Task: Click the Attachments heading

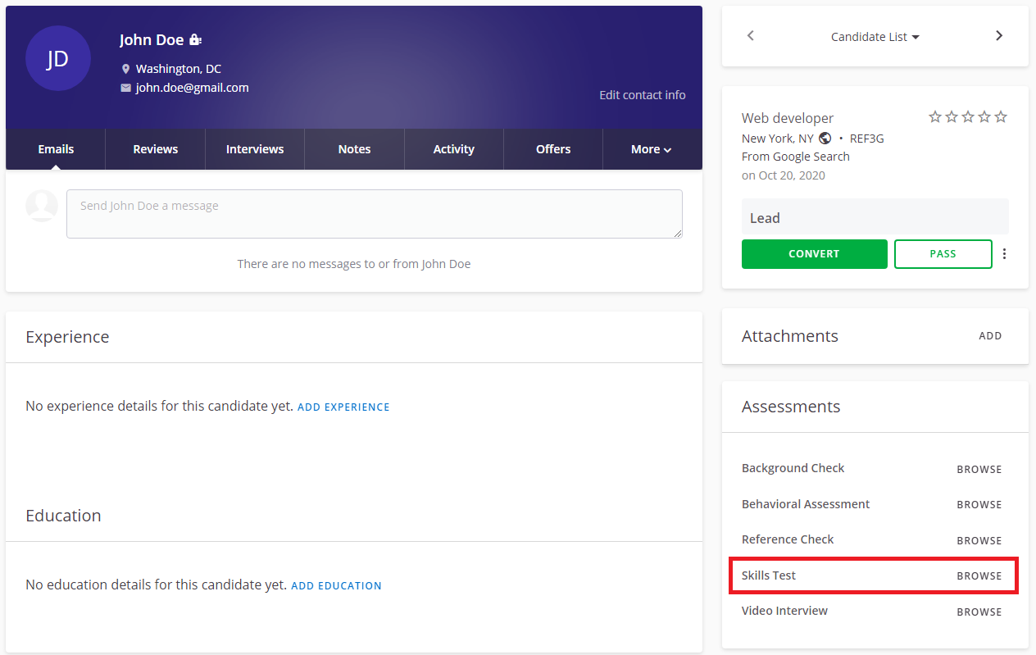Action: point(790,336)
